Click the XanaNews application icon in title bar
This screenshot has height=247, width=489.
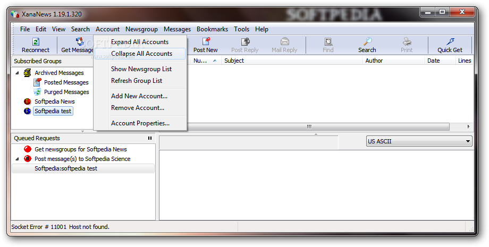[15, 14]
